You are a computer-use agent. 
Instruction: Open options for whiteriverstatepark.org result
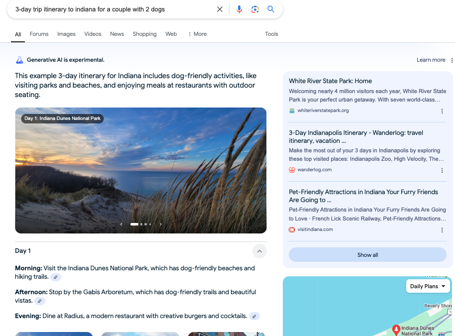[x=442, y=111]
